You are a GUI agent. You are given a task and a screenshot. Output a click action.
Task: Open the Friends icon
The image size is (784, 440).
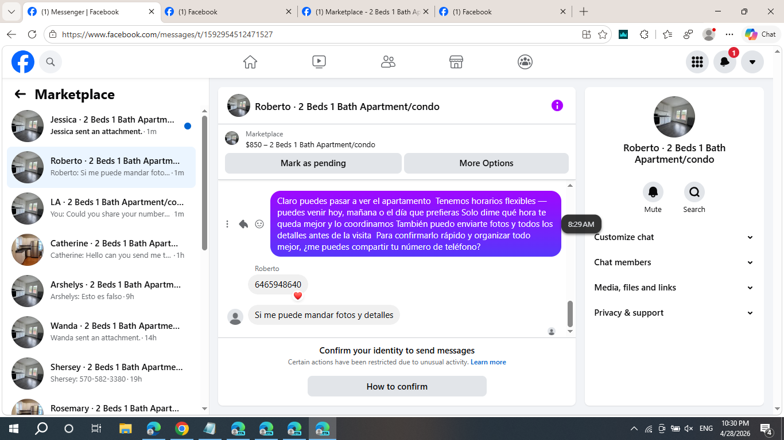(388, 62)
